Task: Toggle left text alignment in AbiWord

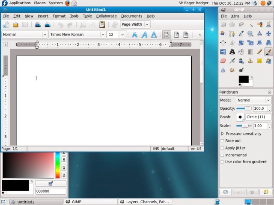Action: pyautogui.click(x=167, y=35)
